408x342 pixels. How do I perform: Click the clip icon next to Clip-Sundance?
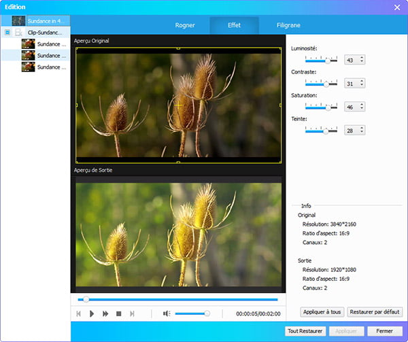pyautogui.click(x=19, y=32)
